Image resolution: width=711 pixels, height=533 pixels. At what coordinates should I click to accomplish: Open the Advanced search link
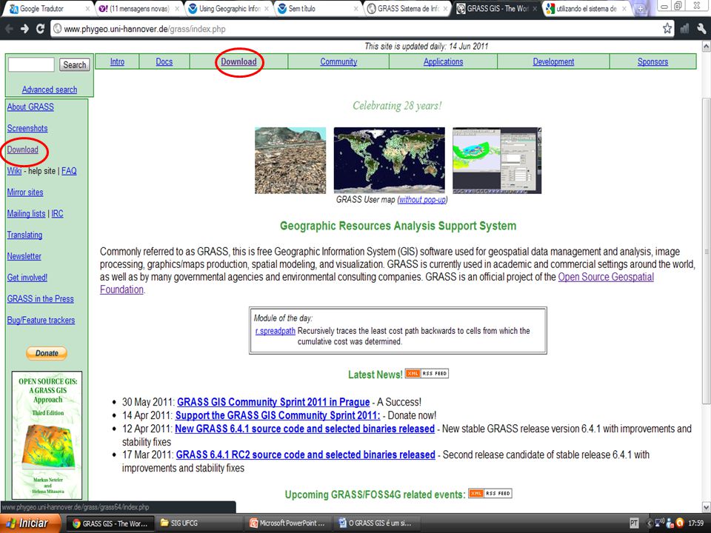tap(50, 90)
